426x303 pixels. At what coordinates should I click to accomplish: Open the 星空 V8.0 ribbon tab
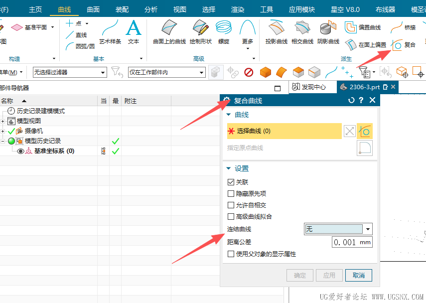[x=345, y=9]
